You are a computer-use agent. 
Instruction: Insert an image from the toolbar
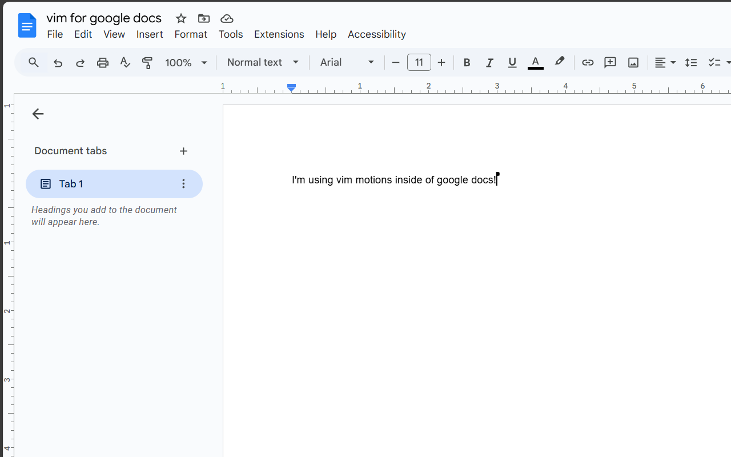[x=633, y=63]
